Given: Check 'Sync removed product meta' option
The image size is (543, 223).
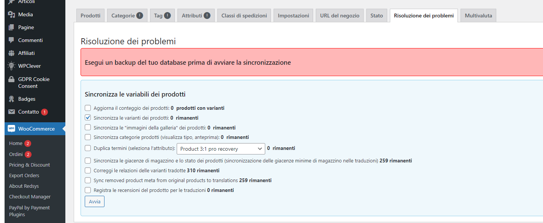Looking at the screenshot, I should (88, 180).
